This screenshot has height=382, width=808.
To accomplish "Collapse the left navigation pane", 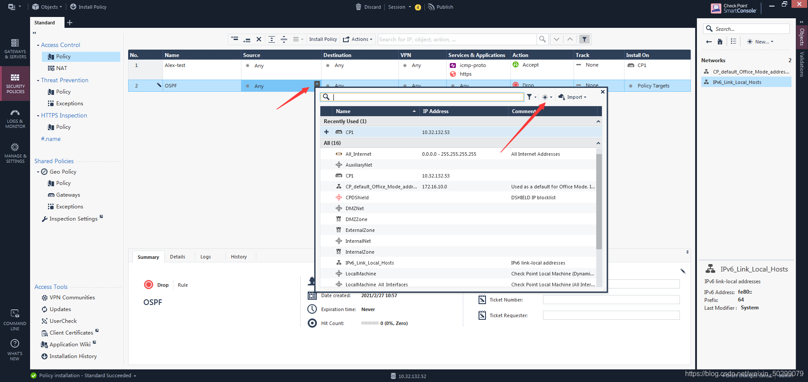I will (x=34, y=33).
